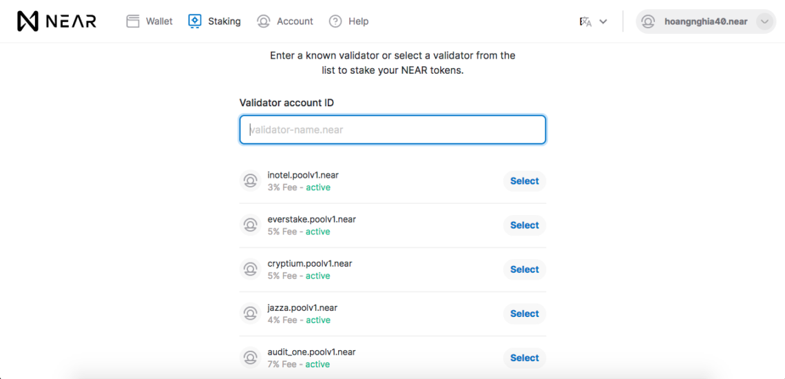Select validator audit_one.poolv1.near
The image size is (785, 379).
[525, 358]
